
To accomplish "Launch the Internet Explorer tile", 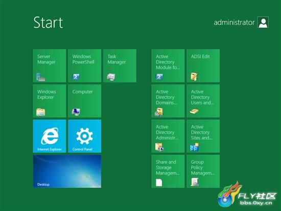I will 50,136.
